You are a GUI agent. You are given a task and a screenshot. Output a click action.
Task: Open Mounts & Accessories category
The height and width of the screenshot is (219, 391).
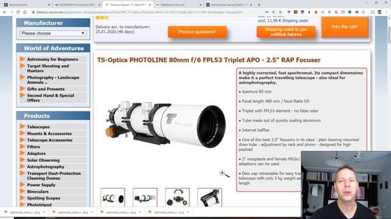49,134
